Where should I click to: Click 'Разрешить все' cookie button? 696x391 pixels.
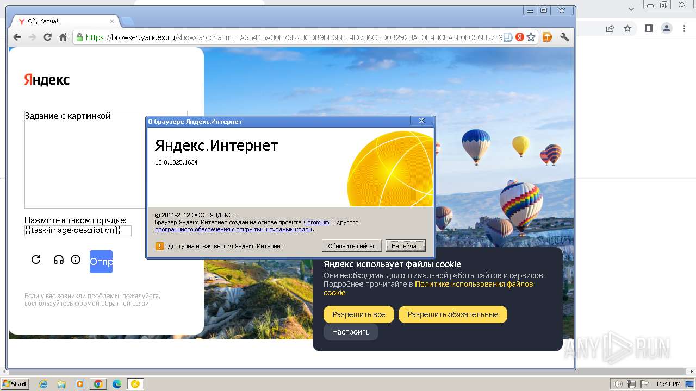(x=359, y=314)
